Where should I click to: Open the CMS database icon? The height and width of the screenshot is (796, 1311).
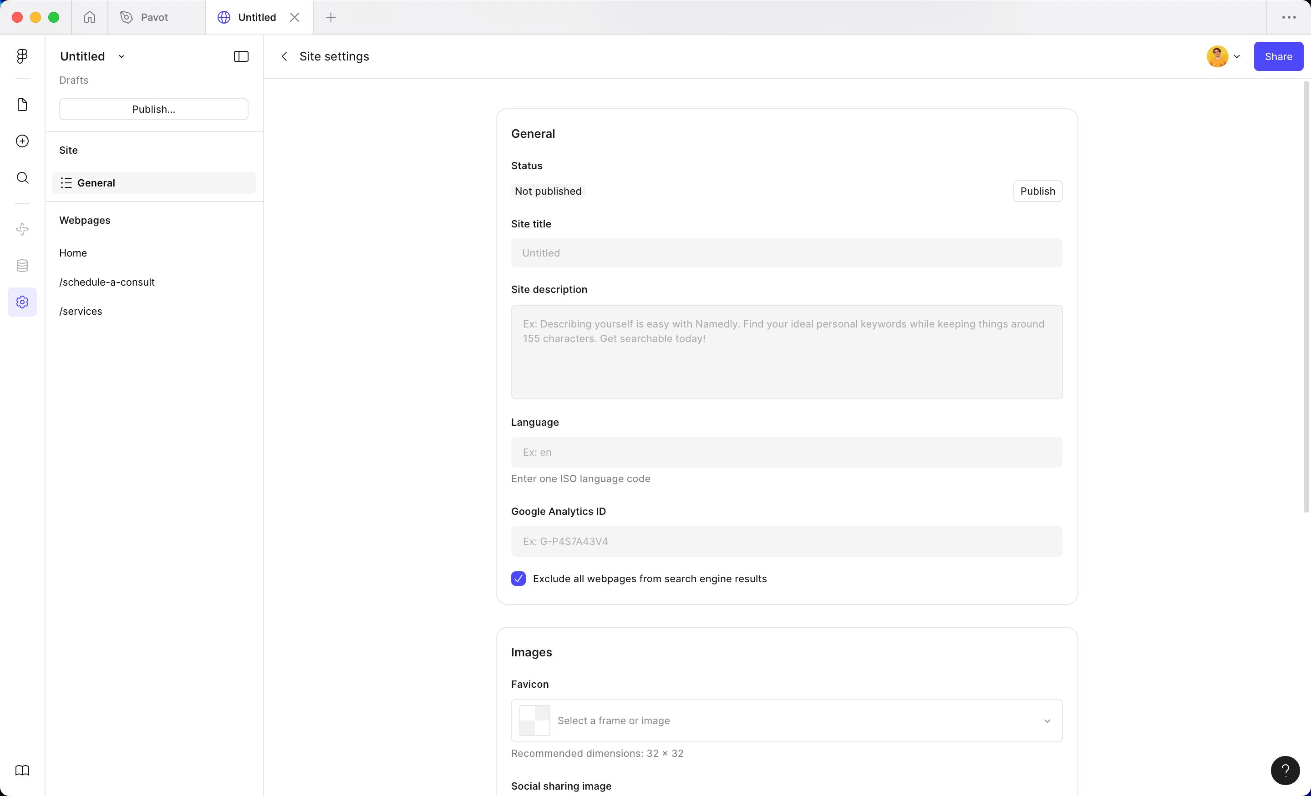22,266
